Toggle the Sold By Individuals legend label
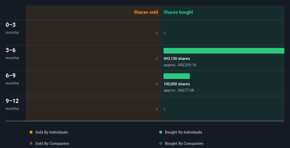Viewport: 290px width, 148px height. (52, 132)
